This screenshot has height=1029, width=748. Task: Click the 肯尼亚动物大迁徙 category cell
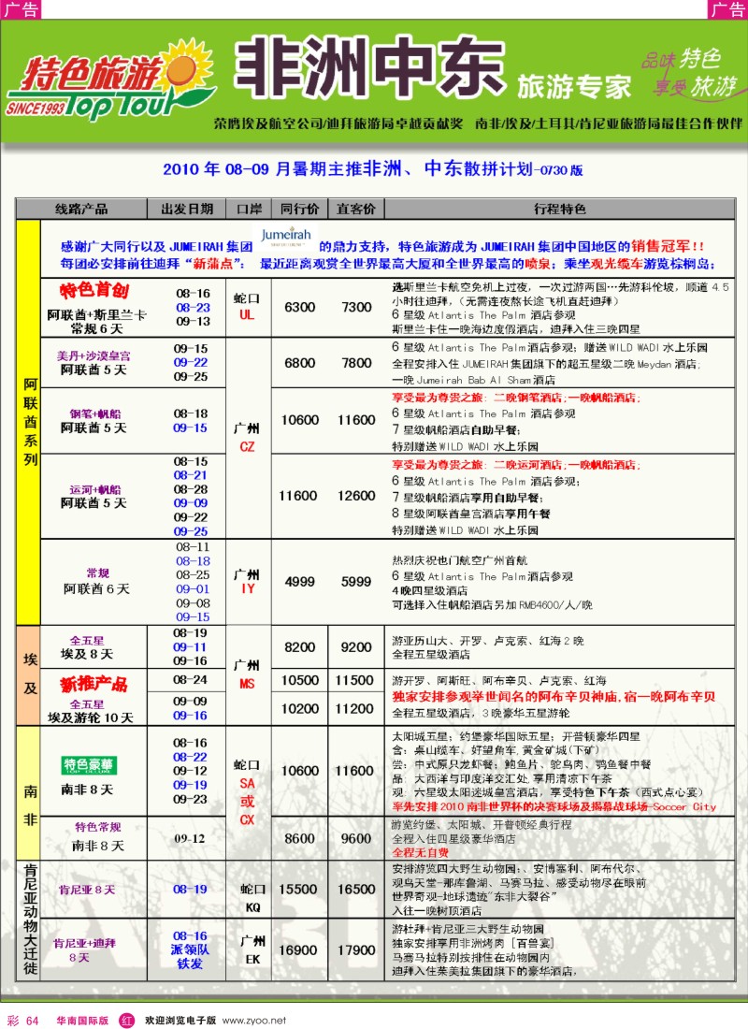point(29,920)
